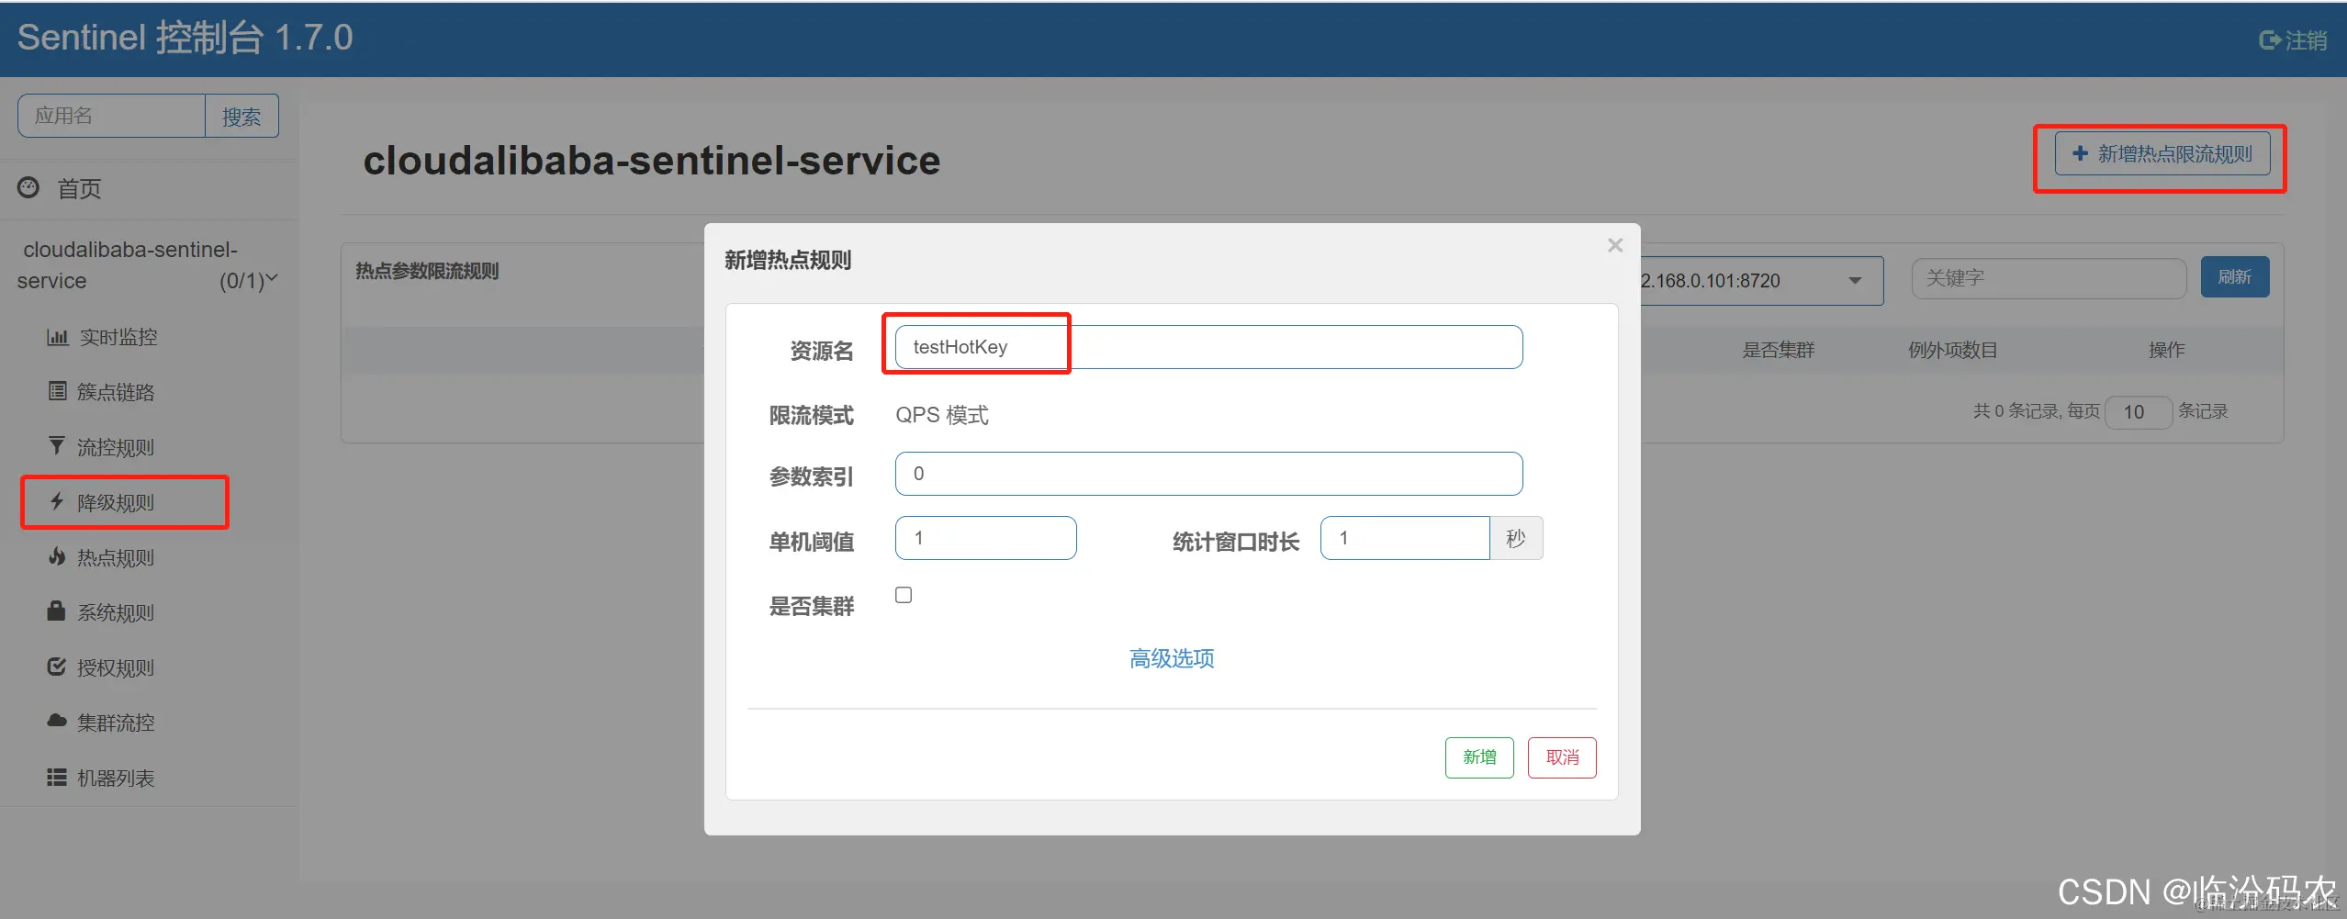Click the 新增 button in the dialog

[1479, 757]
